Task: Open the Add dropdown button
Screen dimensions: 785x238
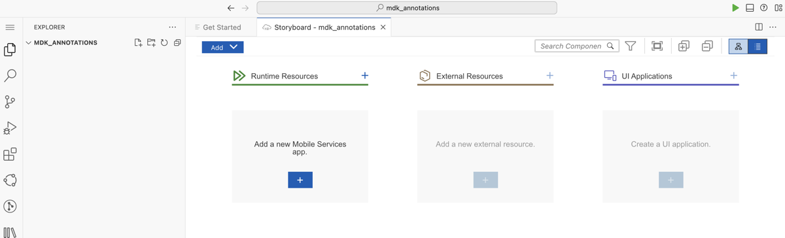Action: click(222, 47)
